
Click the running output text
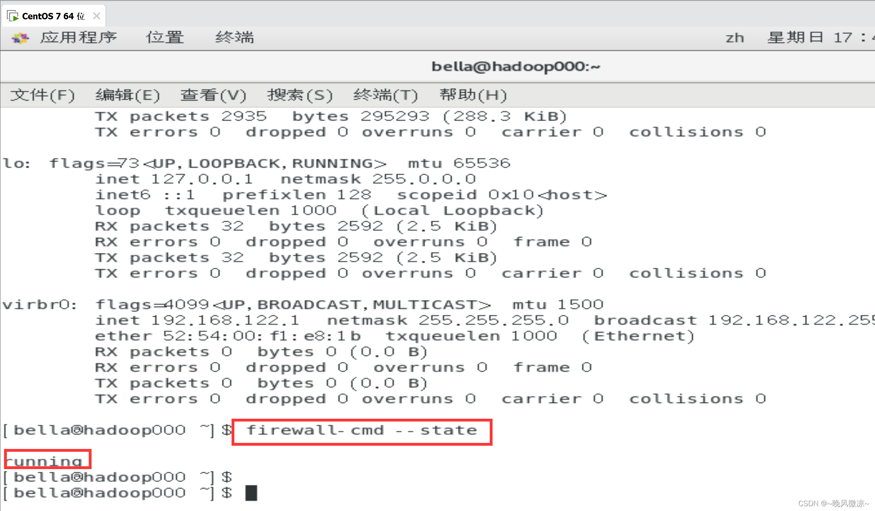point(44,461)
